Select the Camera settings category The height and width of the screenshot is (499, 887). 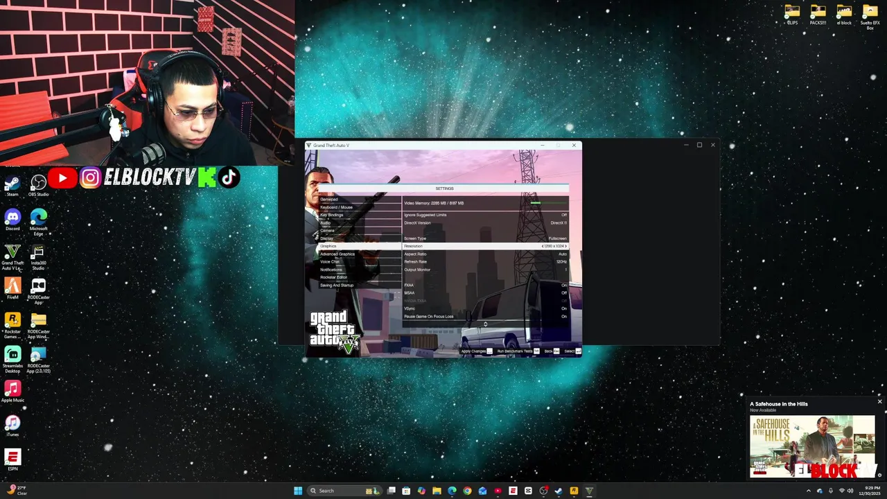(x=359, y=230)
